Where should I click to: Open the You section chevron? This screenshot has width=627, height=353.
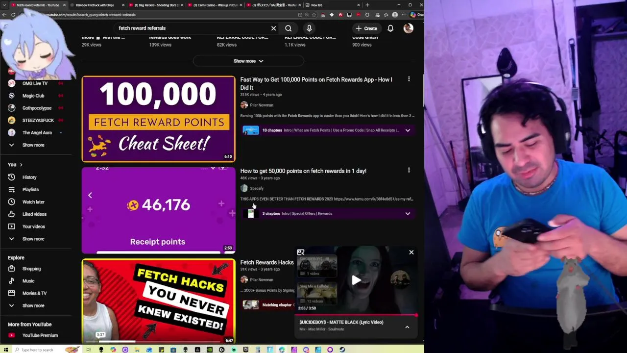click(21, 165)
